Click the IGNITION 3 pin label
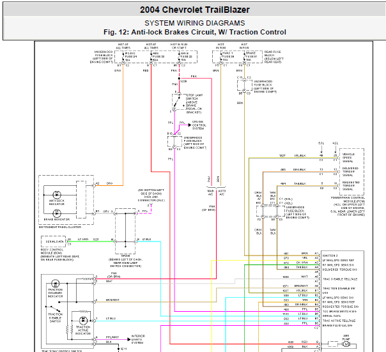The height and width of the screenshot is (352, 386). click(330, 256)
